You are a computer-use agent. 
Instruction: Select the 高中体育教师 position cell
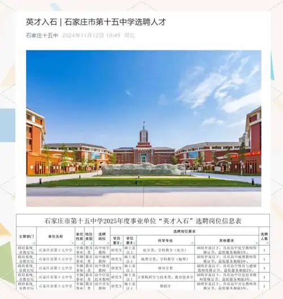pos(102,268)
